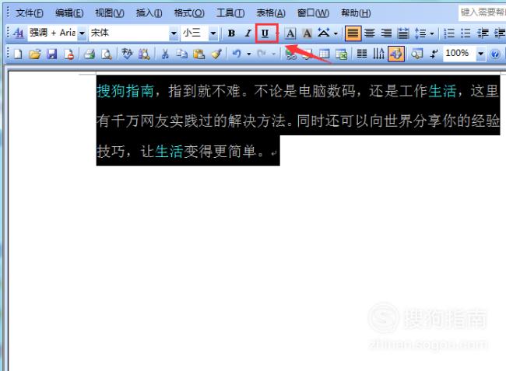Expand the 宋体 font name dropdown

(x=174, y=33)
